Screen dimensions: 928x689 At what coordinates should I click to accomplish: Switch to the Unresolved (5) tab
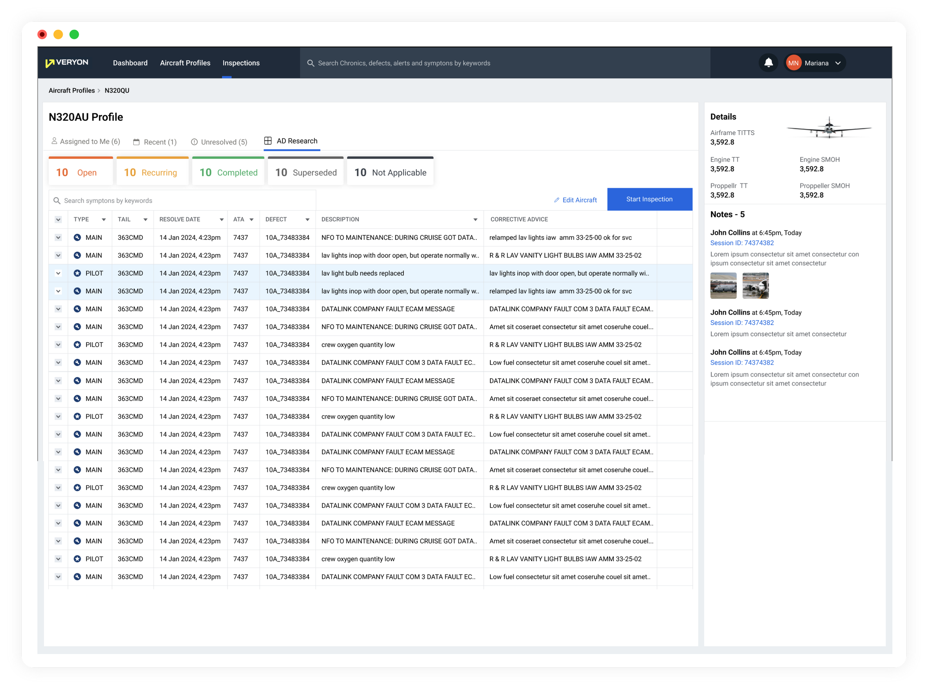[x=219, y=142]
